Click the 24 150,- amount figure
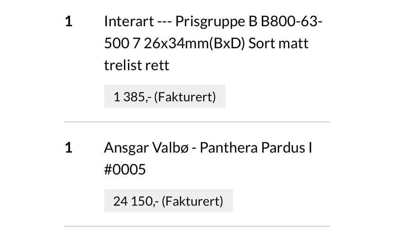The image size is (394, 231). [136, 201]
